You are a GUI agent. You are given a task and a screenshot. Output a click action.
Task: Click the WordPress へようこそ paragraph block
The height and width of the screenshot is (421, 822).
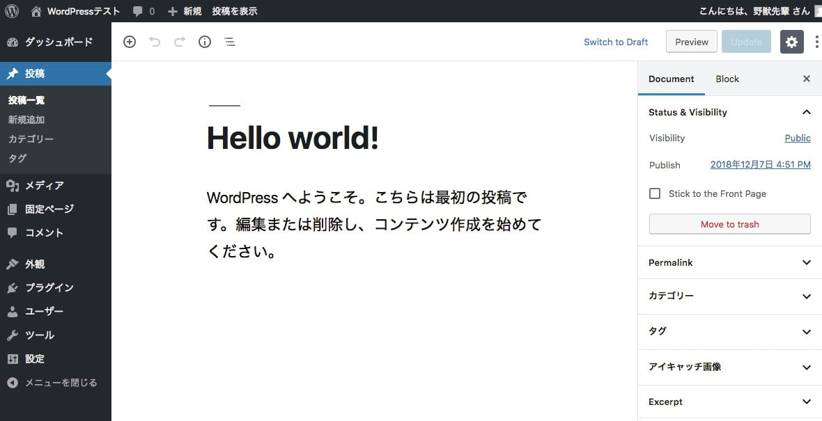pyautogui.click(x=374, y=225)
